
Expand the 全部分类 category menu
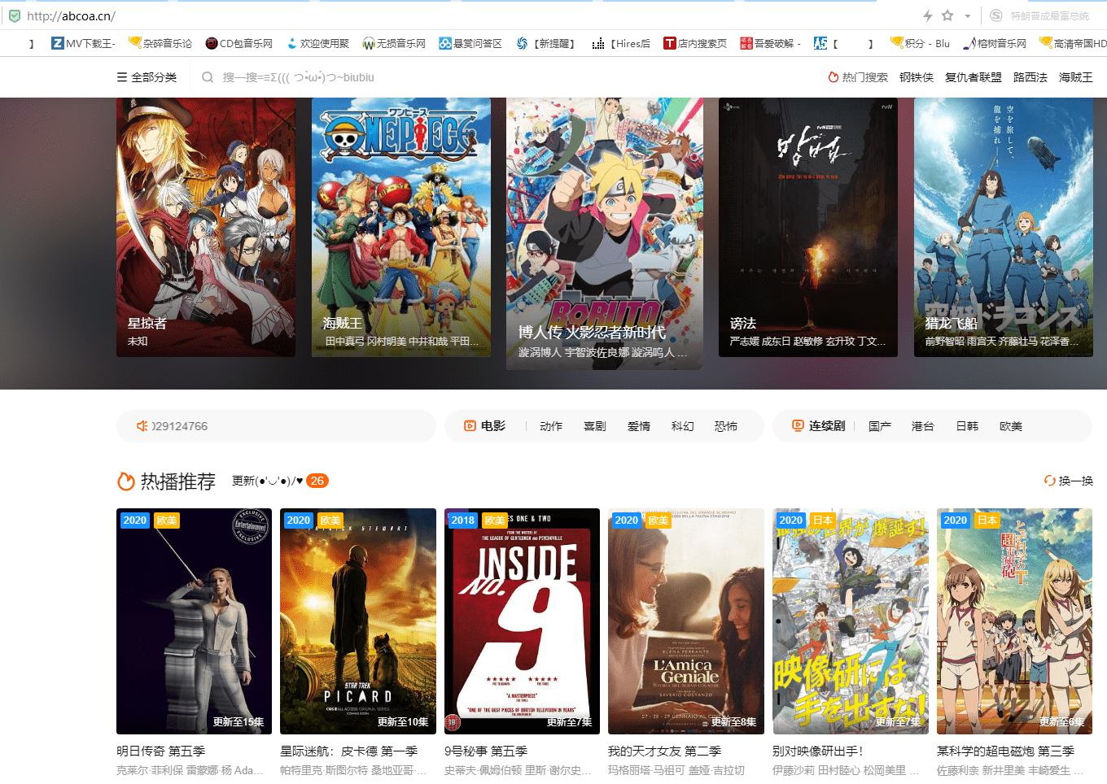pyautogui.click(x=147, y=77)
